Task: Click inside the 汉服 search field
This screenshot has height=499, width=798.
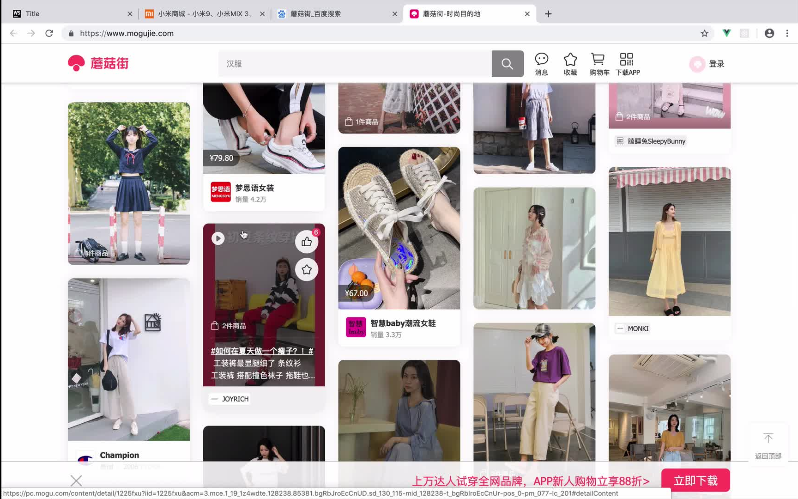Action: click(x=355, y=64)
